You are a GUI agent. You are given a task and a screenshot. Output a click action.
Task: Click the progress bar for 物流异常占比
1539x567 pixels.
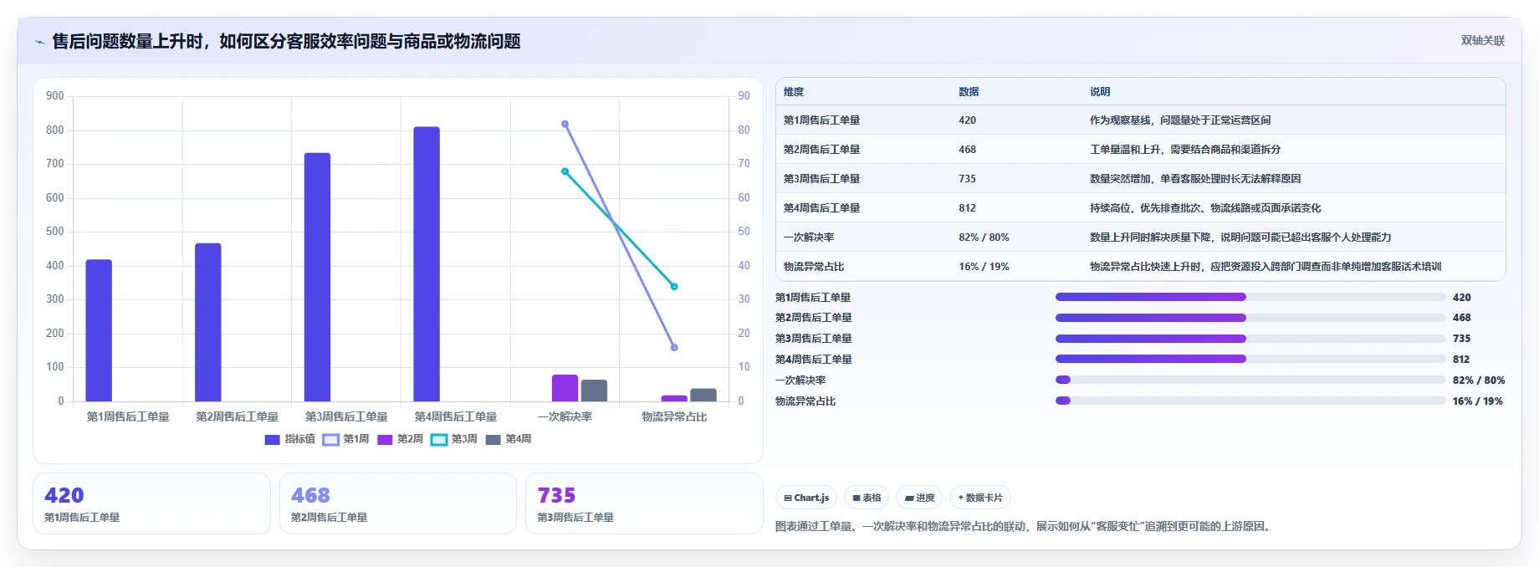[1250, 401]
